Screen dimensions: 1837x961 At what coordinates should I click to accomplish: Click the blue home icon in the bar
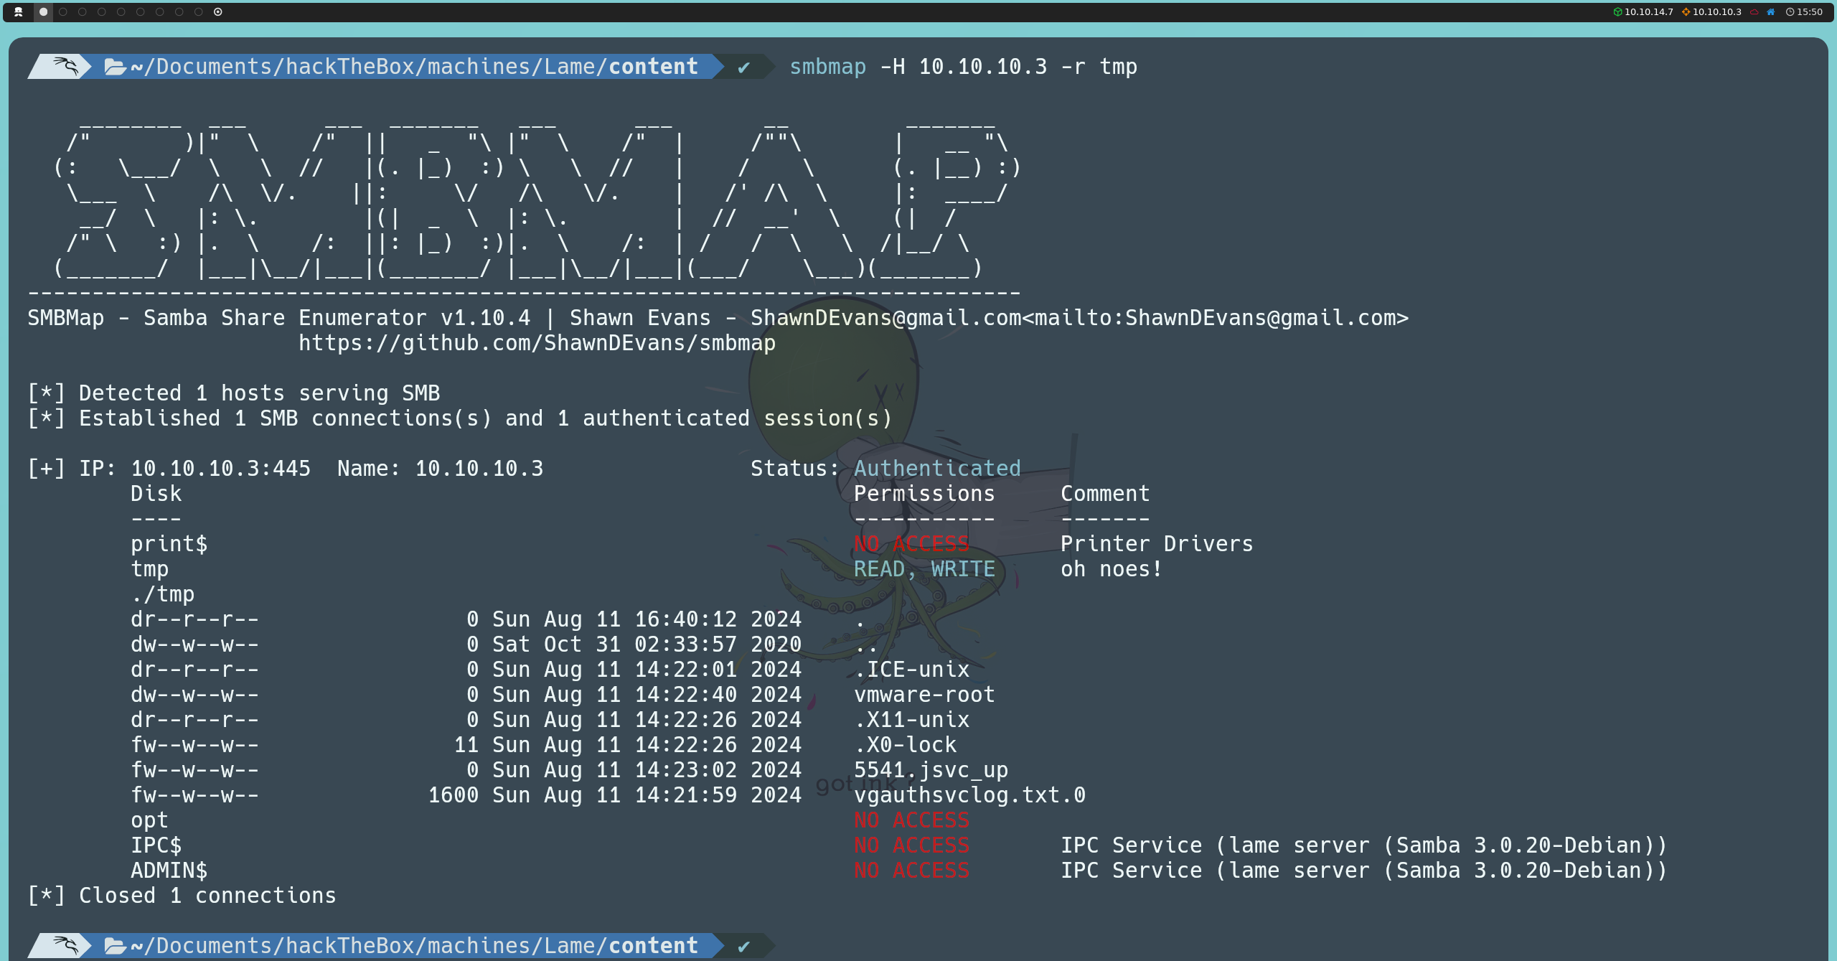point(1770,11)
